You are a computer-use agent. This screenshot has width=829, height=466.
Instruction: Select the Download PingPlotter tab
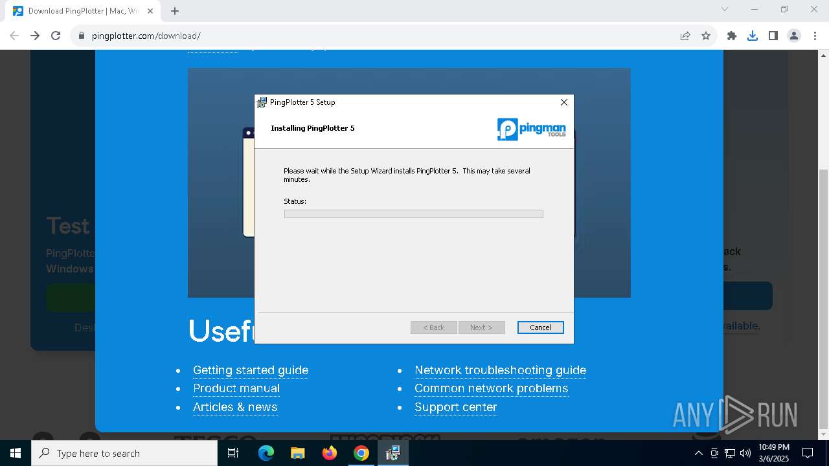tap(83, 11)
